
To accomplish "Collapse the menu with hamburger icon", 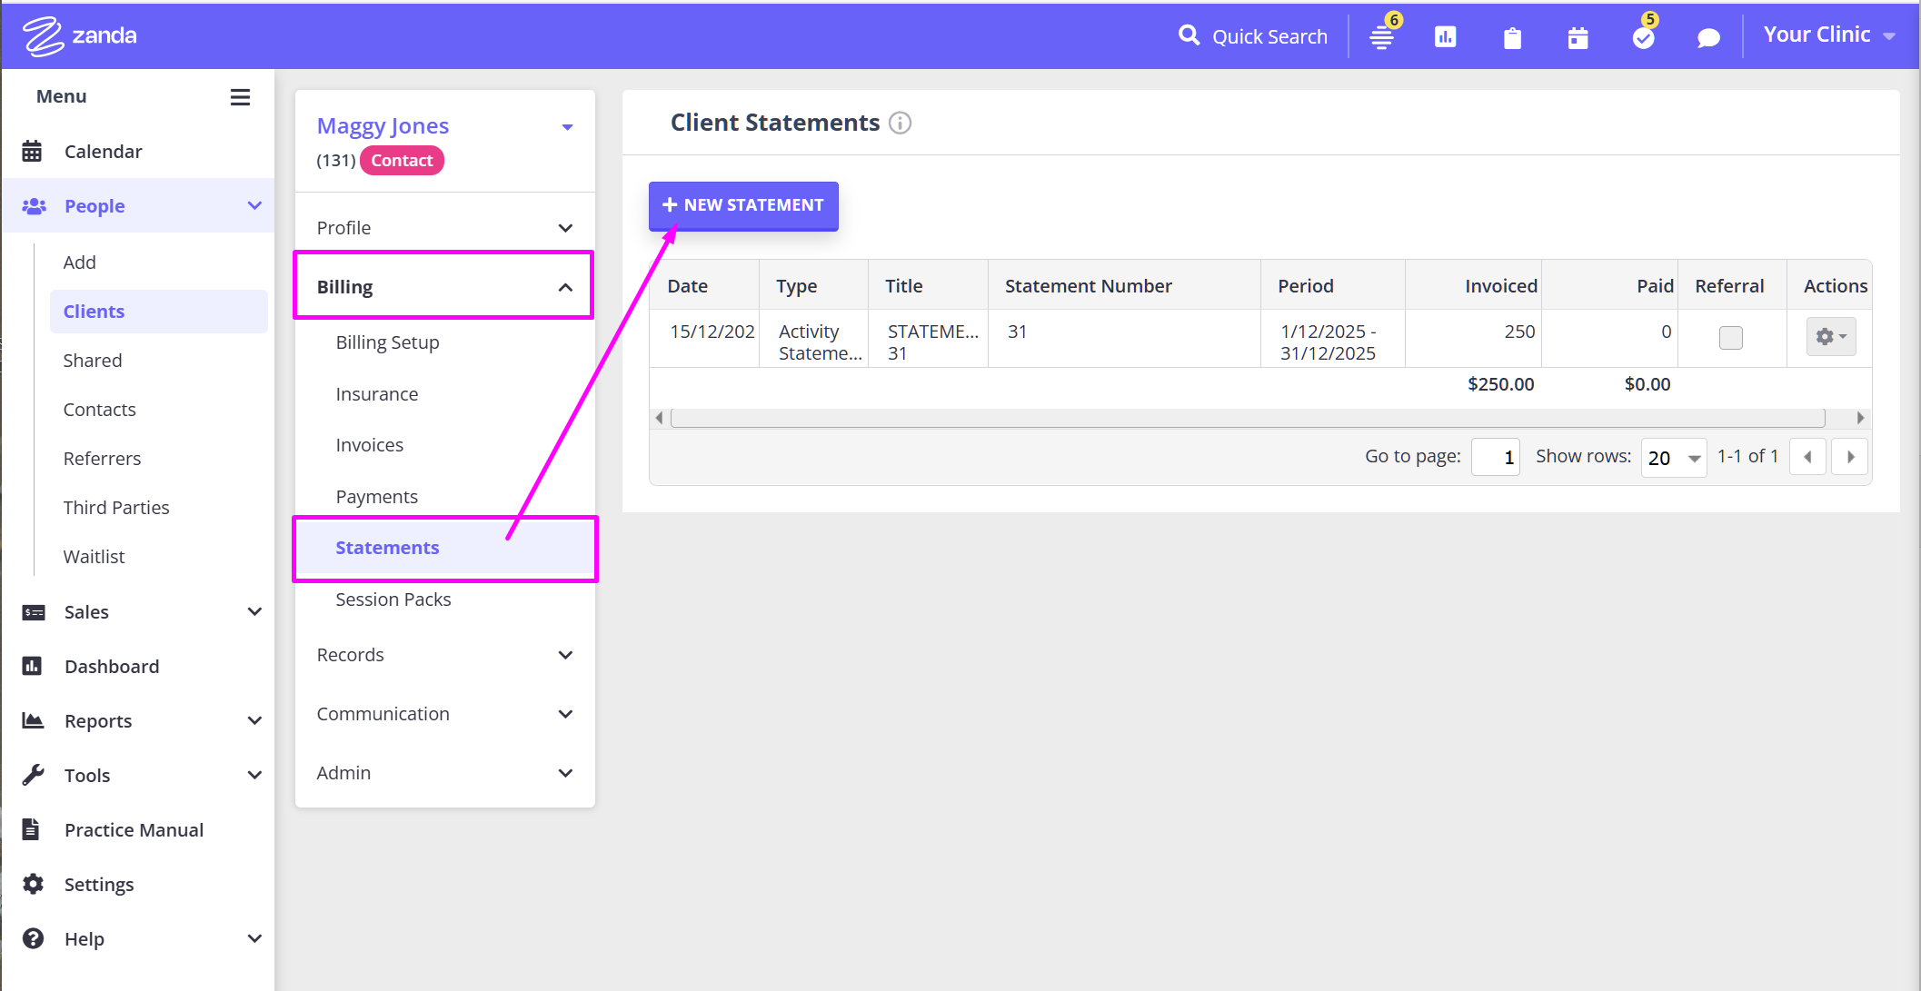I will coord(240,97).
